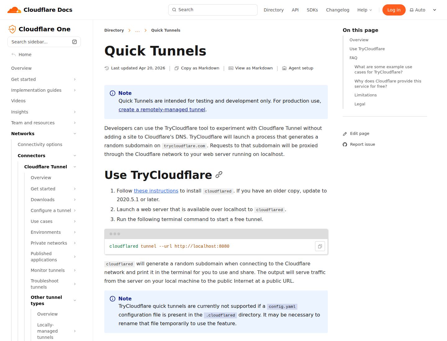
Task: Click the Cloudflare One shield icon
Action: coord(12,29)
